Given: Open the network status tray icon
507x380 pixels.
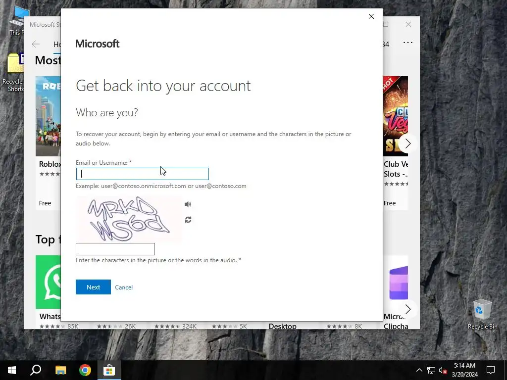Looking at the screenshot, I should click(431, 370).
